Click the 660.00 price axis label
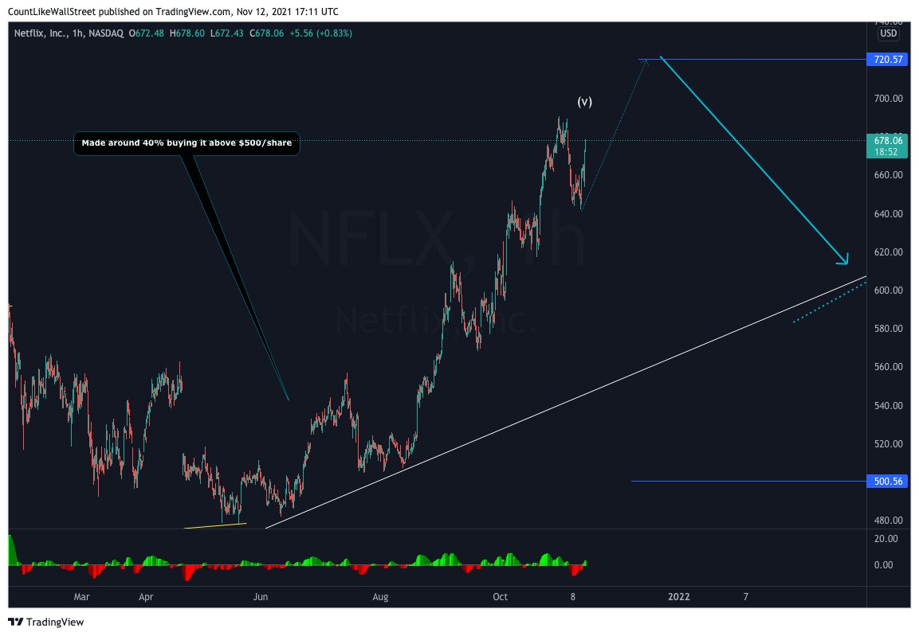The image size is (919, 636). coord(889,175)
